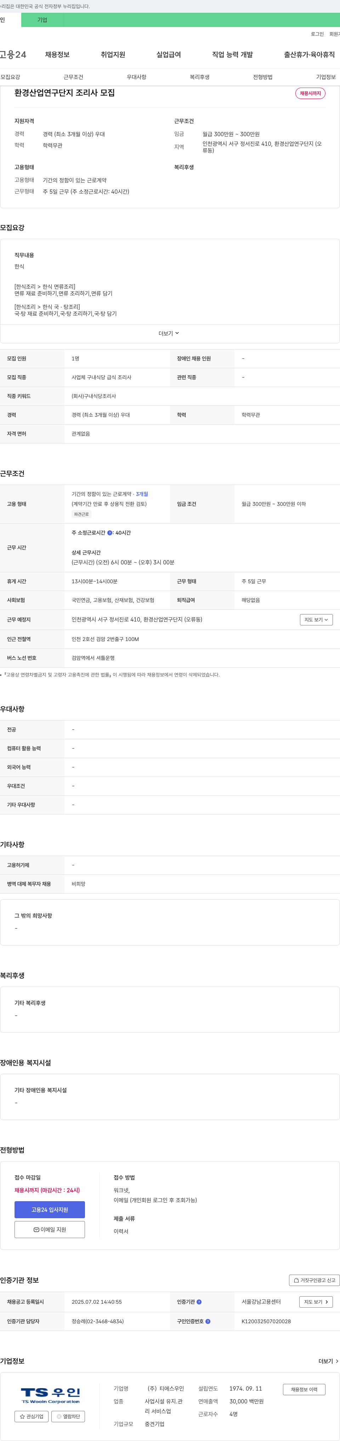The width and height of the screenshot is (340, 1441).
Task: Open the 기업 tab in the top bar
Action: click(42, 20)
